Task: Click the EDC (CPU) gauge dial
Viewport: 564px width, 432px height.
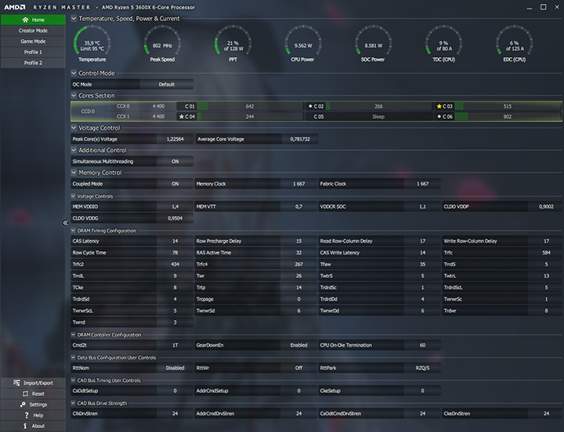Action: coord(514,40)
